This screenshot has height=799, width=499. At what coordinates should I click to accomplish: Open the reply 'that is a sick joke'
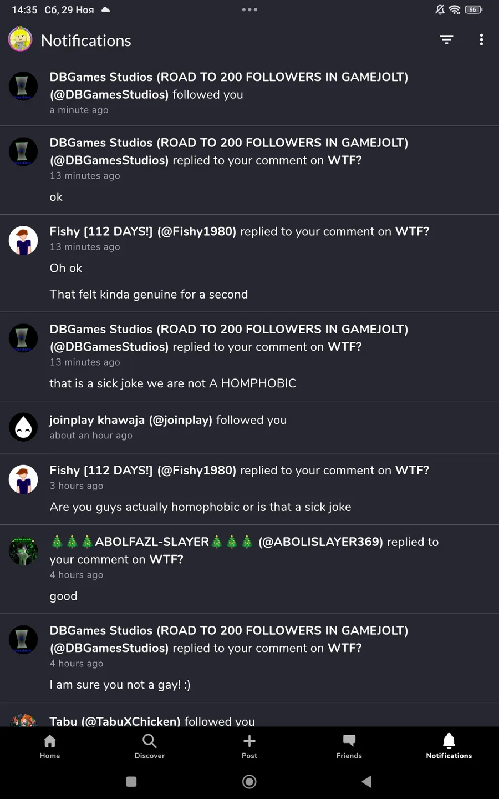pos(249,356)
